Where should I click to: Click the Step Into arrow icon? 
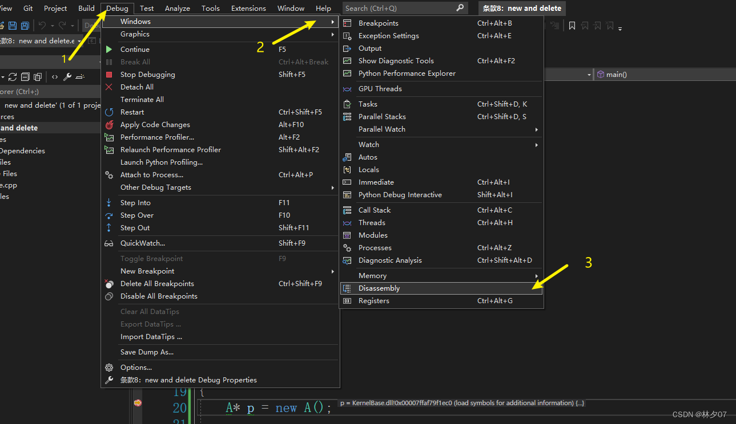[x=109, y=203]
